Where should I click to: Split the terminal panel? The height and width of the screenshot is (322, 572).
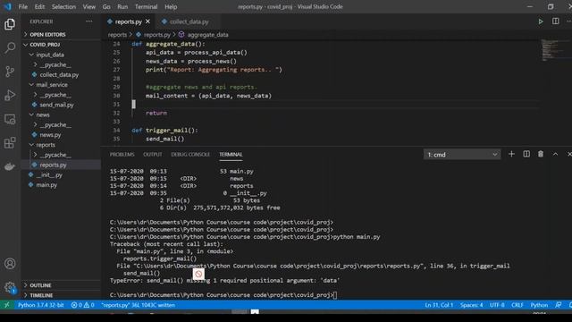point(526,154)
